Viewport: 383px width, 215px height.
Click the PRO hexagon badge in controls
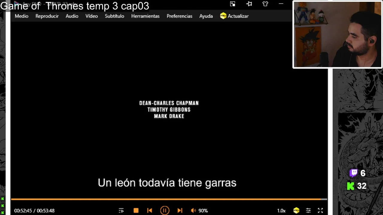pyautogui.click(x=296, y=211)
